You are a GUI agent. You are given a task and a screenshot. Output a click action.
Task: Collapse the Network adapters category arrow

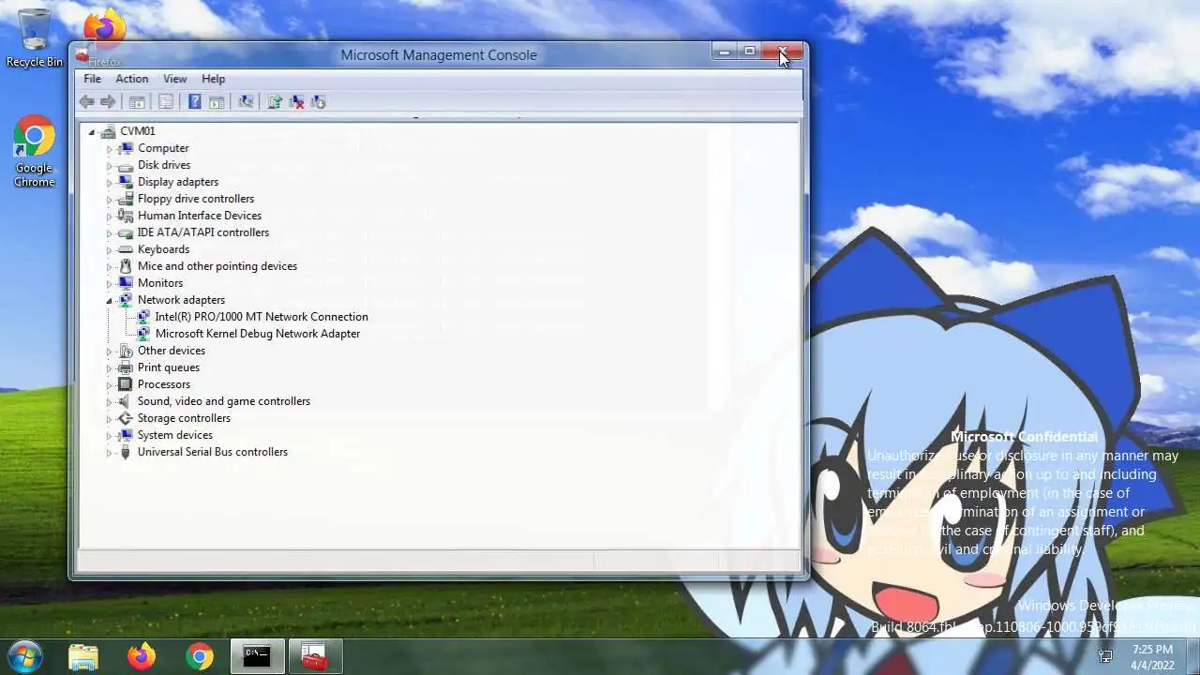[109, 301]
